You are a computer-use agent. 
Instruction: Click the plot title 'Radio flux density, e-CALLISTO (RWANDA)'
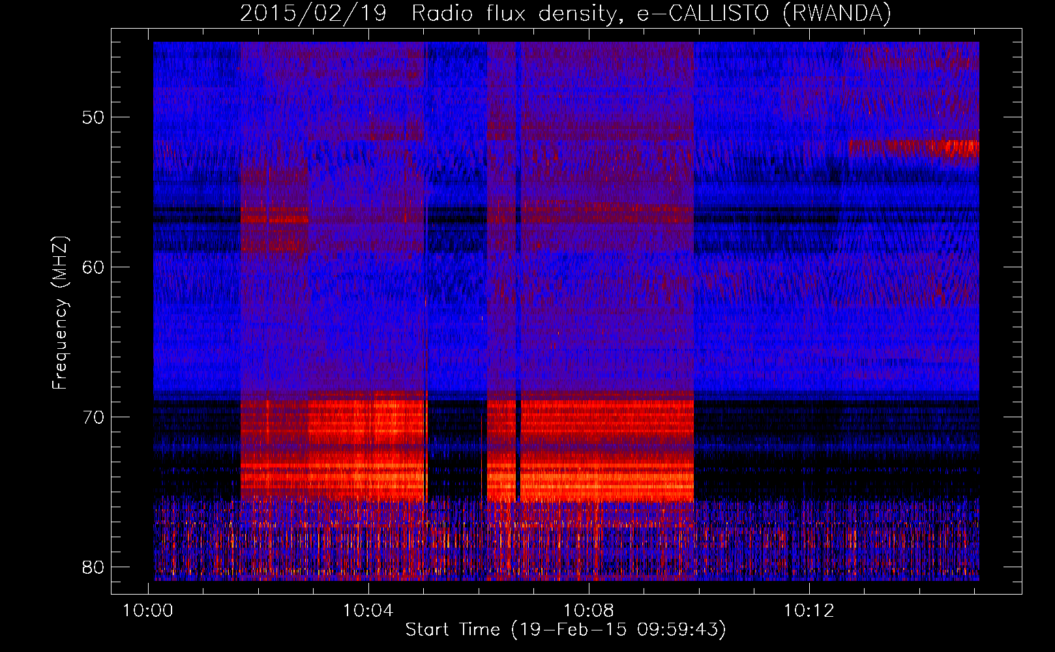coord(651,14)
